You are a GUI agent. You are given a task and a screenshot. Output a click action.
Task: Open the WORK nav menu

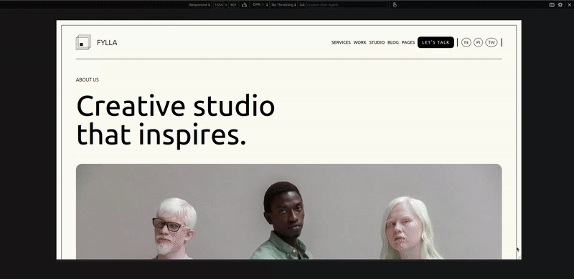[360, 42]
